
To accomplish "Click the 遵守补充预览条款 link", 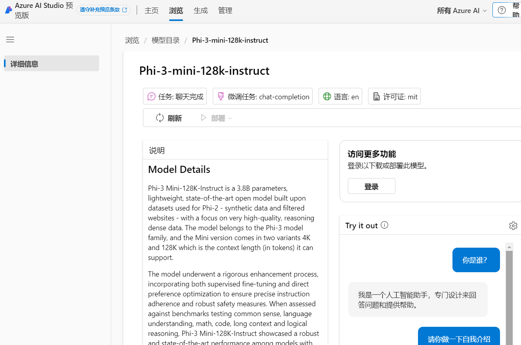I will pos(103,10).
